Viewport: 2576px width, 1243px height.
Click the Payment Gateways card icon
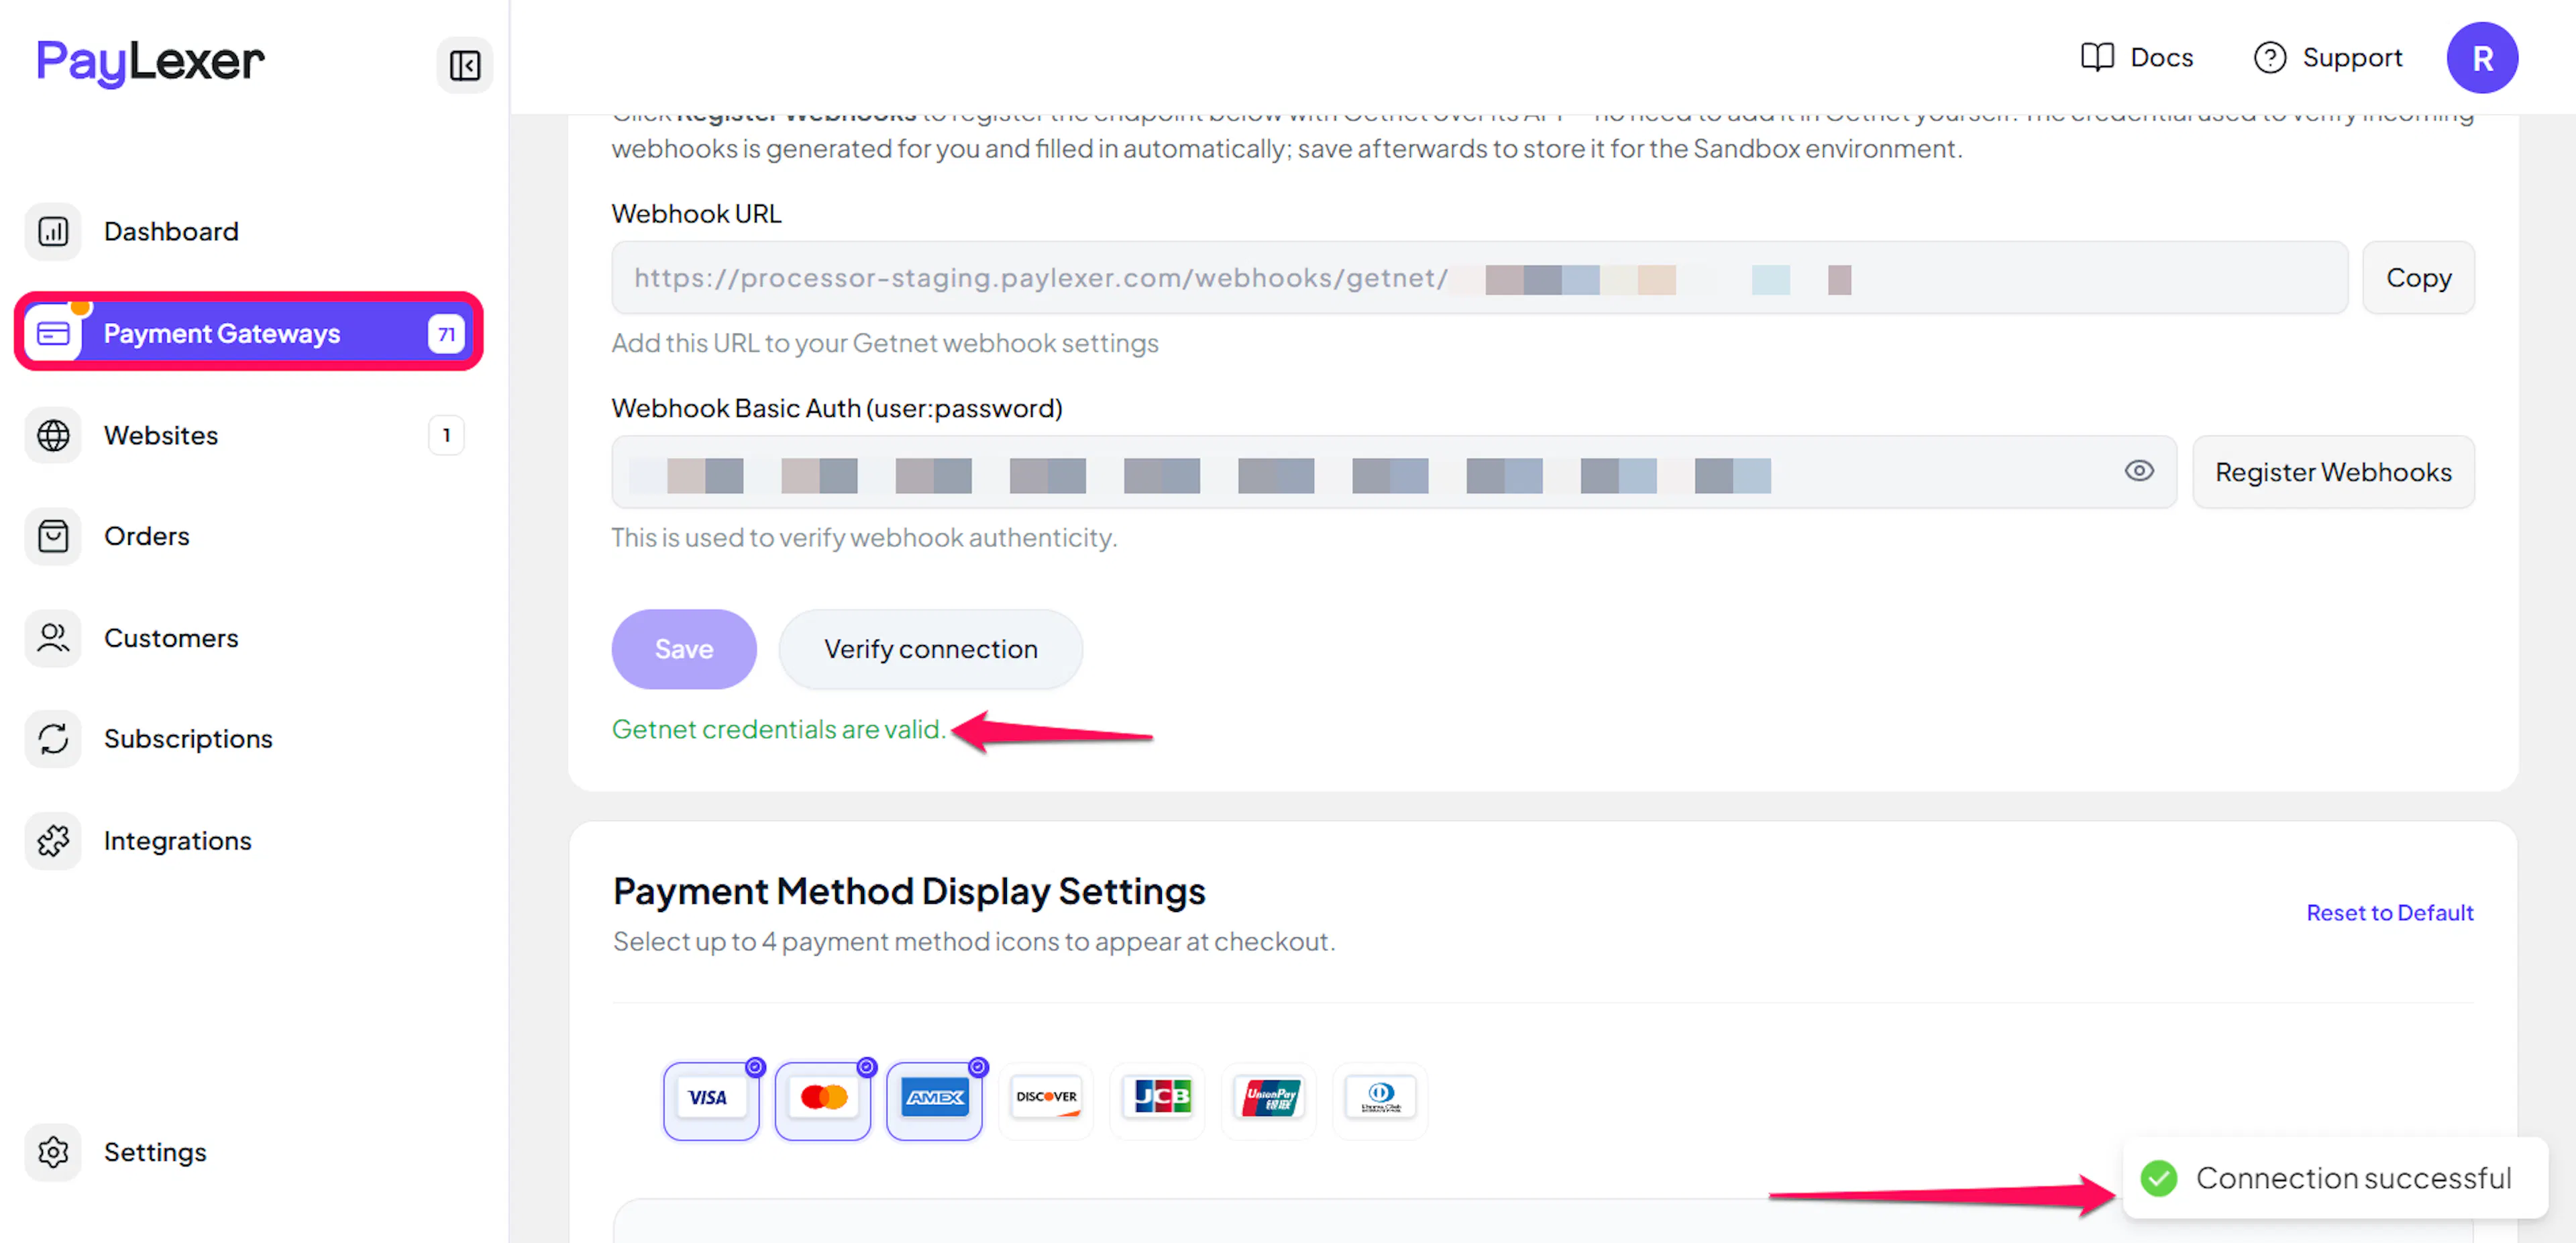(53, 334)
